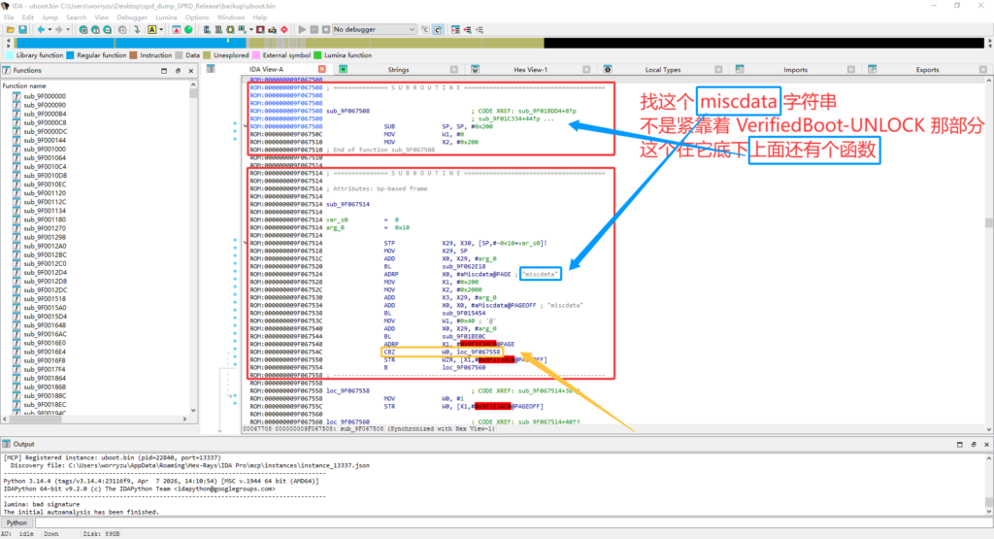Click the last toolbar icon on the right
Image resolution: width=994 pixels, height=539 pixels.
480,30
